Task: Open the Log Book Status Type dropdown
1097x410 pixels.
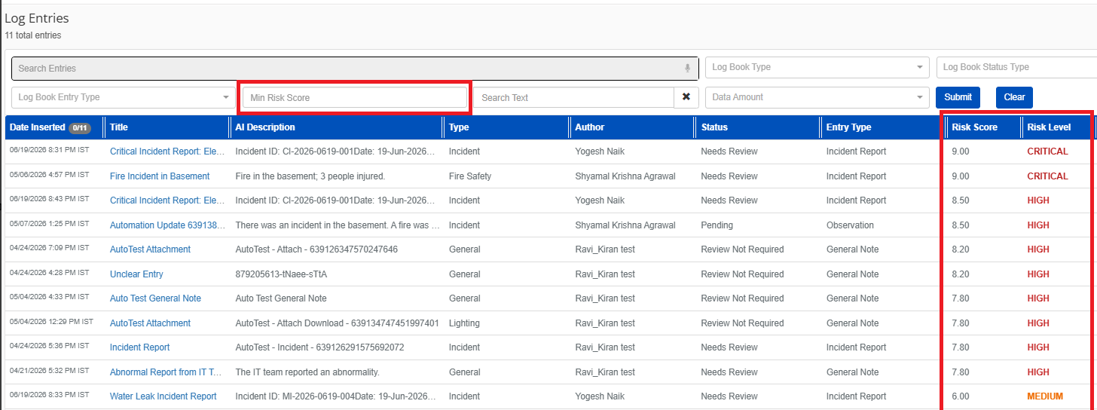Action: tap(1016, 67)
